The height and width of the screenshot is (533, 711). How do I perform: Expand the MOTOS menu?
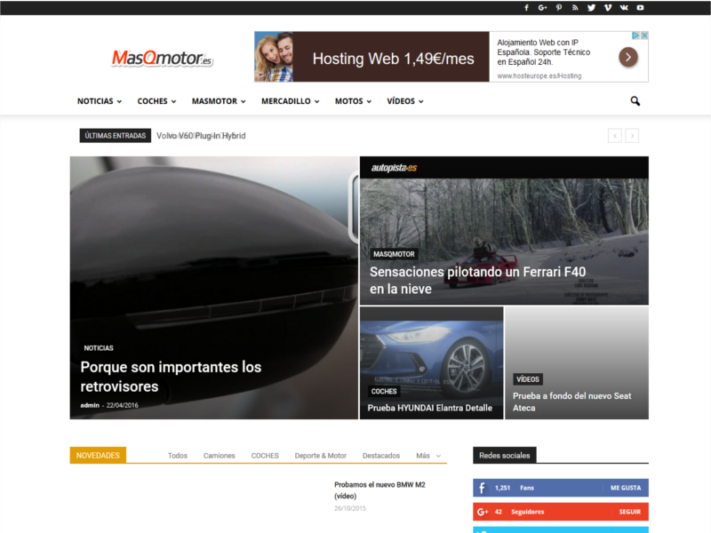(353, 101)
